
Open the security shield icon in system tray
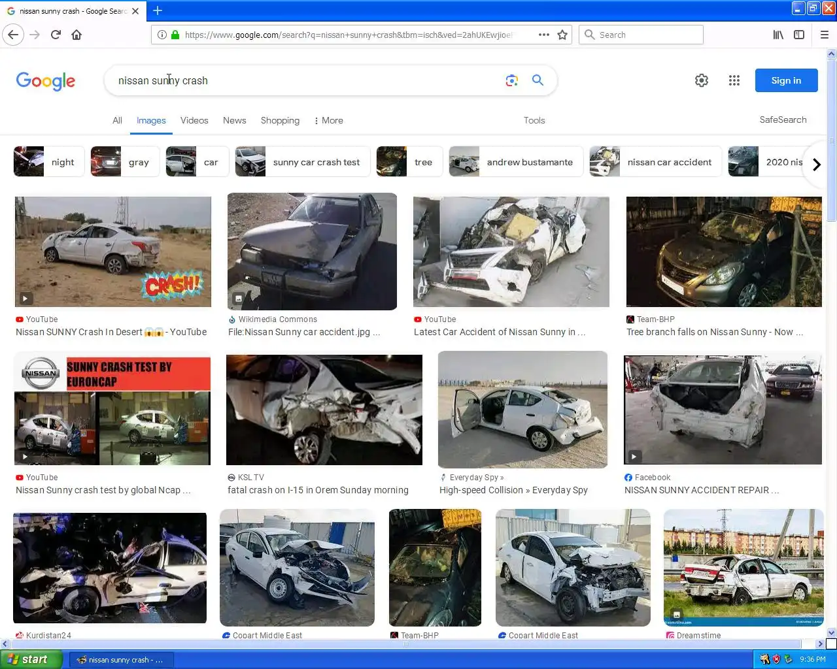point(776,660)
